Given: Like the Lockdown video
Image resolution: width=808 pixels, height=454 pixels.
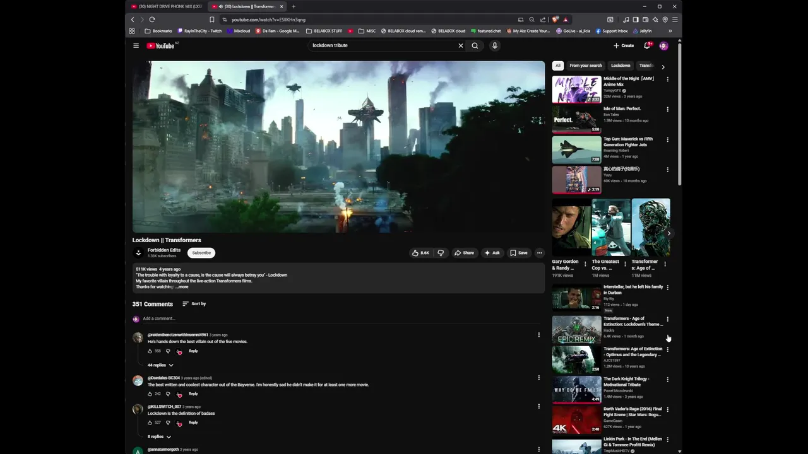Looking at the screenshot, I should (x=420, y=253).
